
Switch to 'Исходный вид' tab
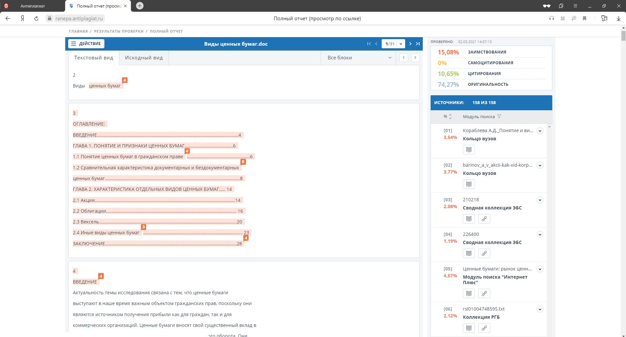pos(144,58)
